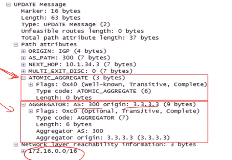The image size is (232, 160).
Task: Select the Marker: 16 bytes line
Action: click(50, 11)
